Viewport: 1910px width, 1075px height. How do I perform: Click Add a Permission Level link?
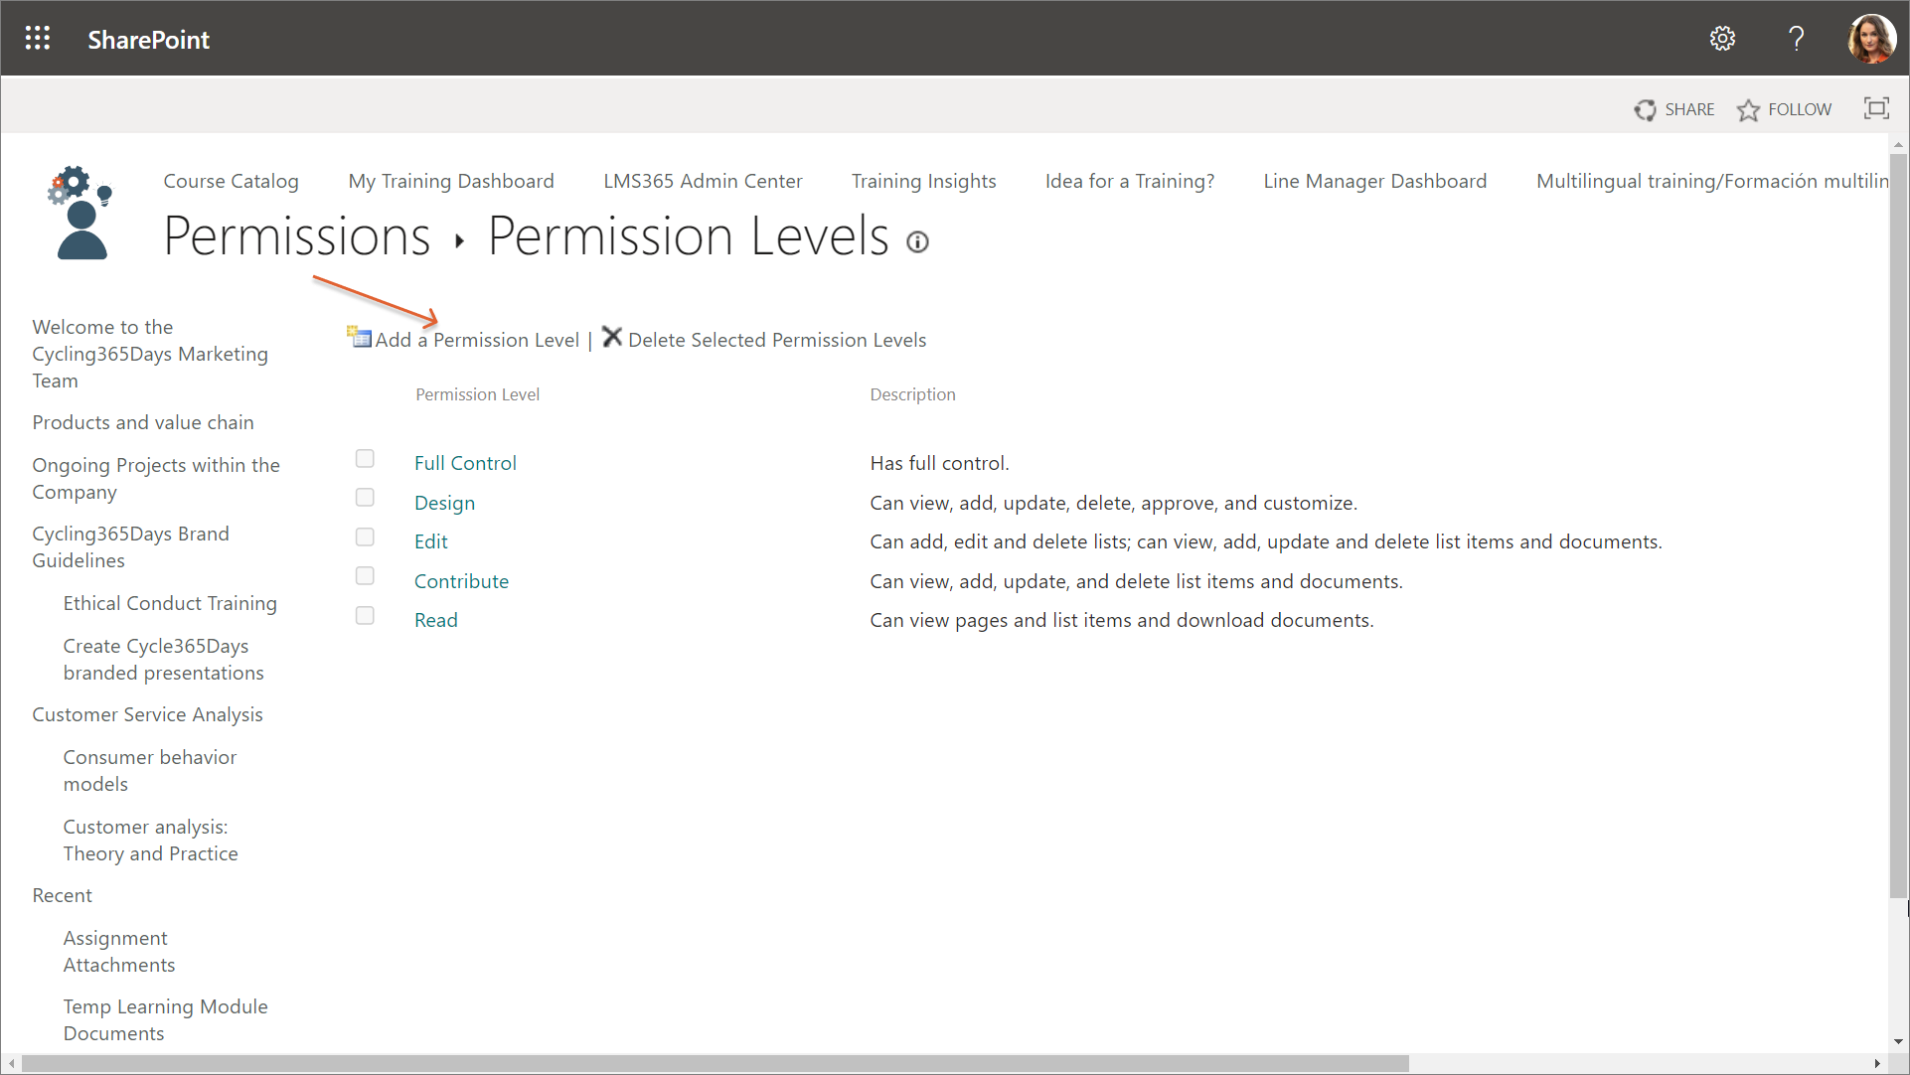[x=477, y=340]
